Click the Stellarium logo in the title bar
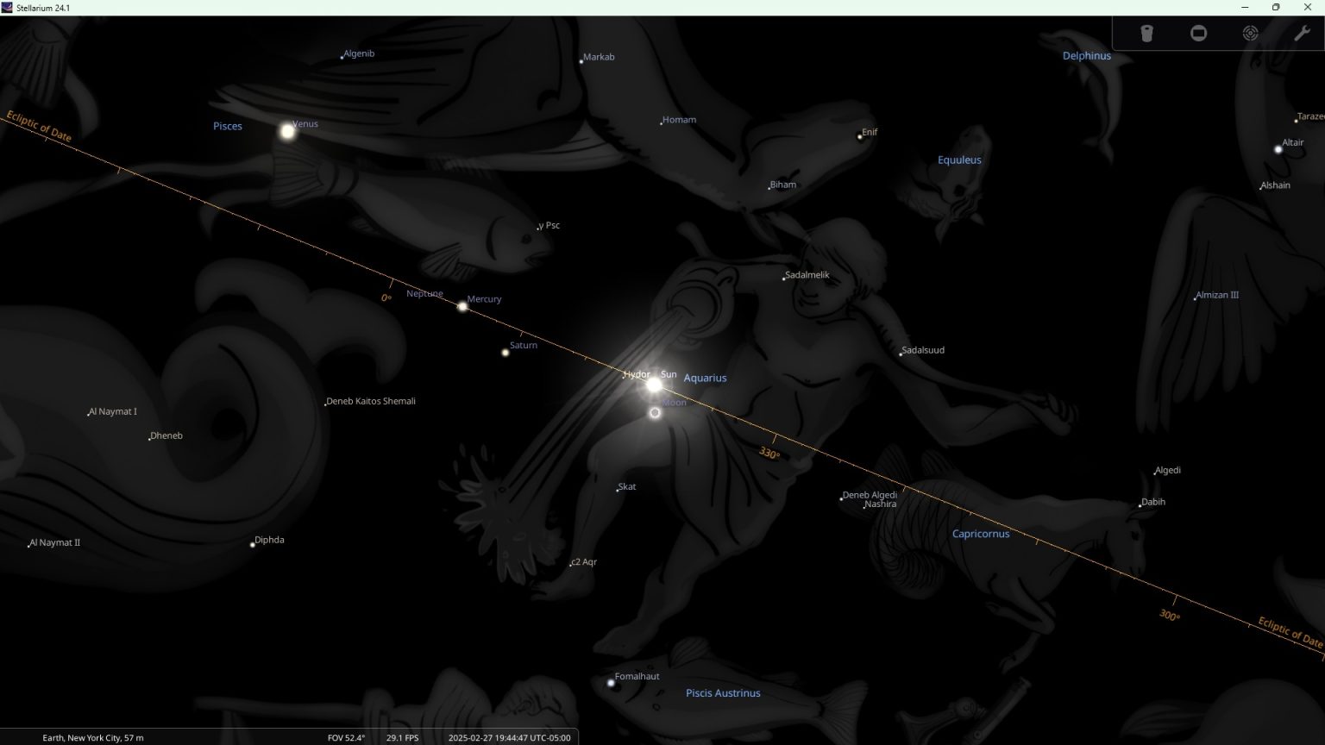The width and height of the screenshot is (1325, 745). click(x=7, y=7)
